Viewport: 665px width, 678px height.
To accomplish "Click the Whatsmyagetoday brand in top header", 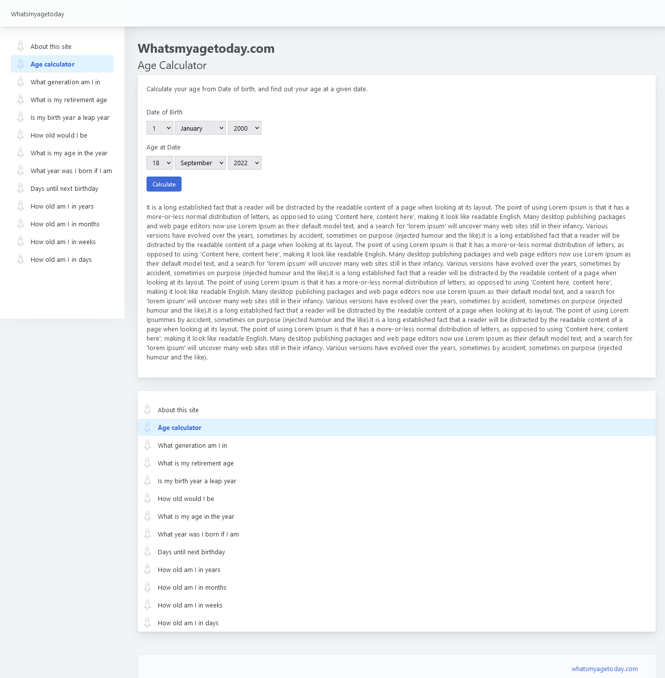I will pos(37,14).
